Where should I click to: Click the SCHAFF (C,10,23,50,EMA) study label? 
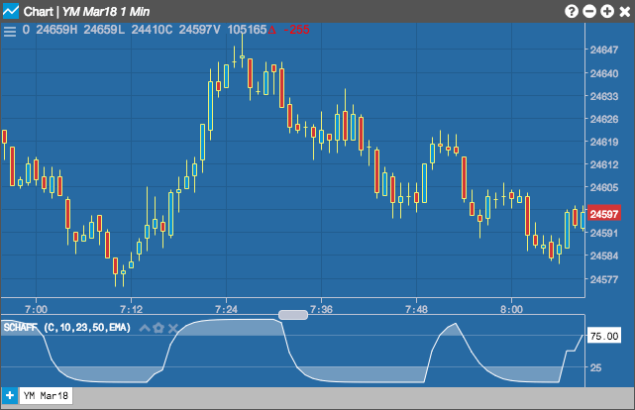(67, 328)
